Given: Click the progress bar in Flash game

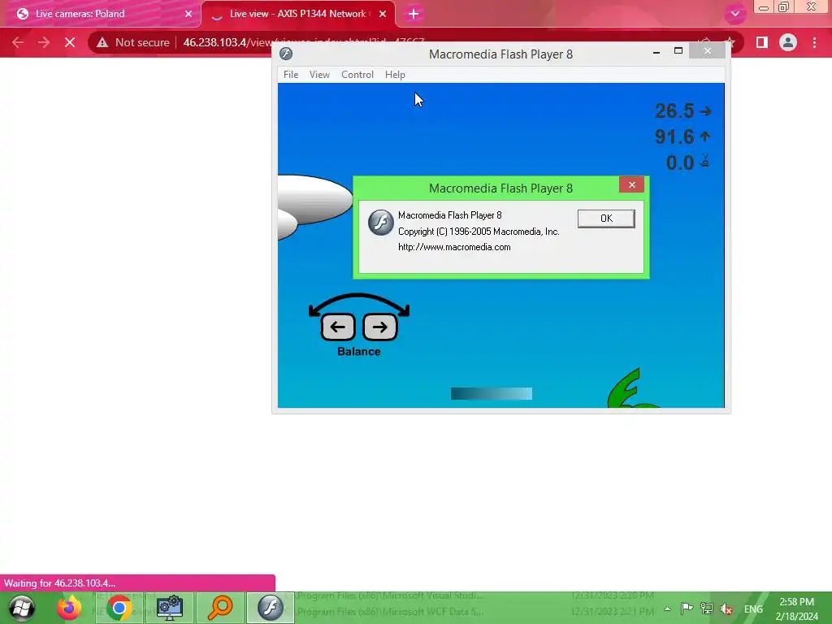Looking at the screenshot, I should point(492,394).
